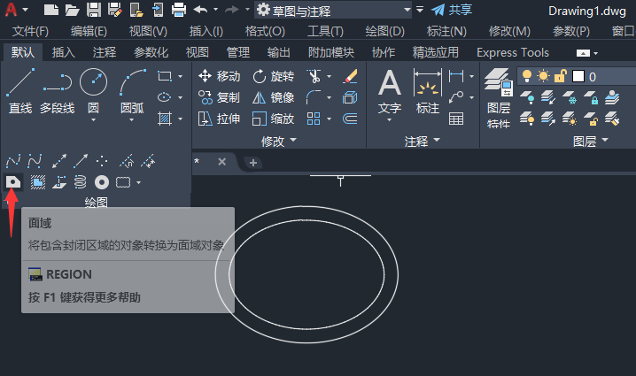Pick the Fillet corner icon
636x376 pixels.
pyautogui.click(x=314, y=97)
